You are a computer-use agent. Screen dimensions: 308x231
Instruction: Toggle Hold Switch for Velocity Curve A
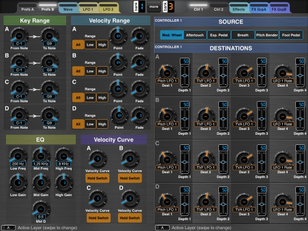coord(97,178)
